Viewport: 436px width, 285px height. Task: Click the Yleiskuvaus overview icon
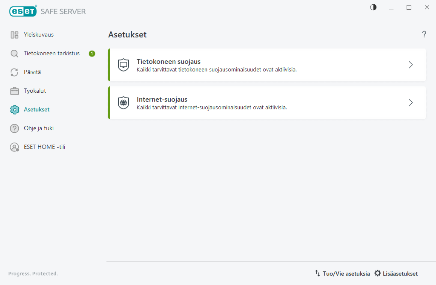tap(14, 35)
